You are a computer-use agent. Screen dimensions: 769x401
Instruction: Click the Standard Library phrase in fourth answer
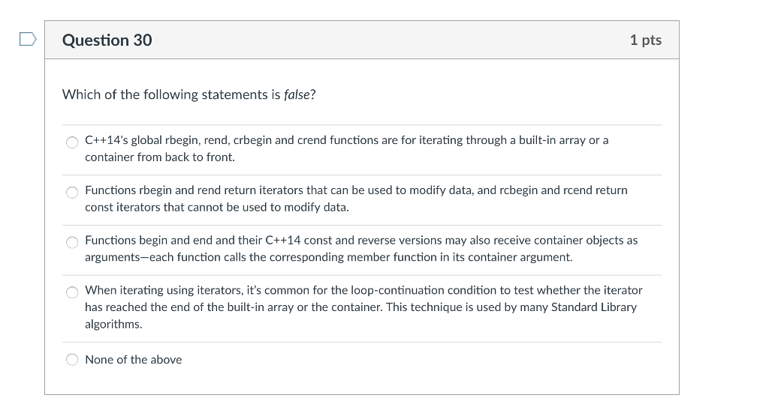[x=594, y=307]
